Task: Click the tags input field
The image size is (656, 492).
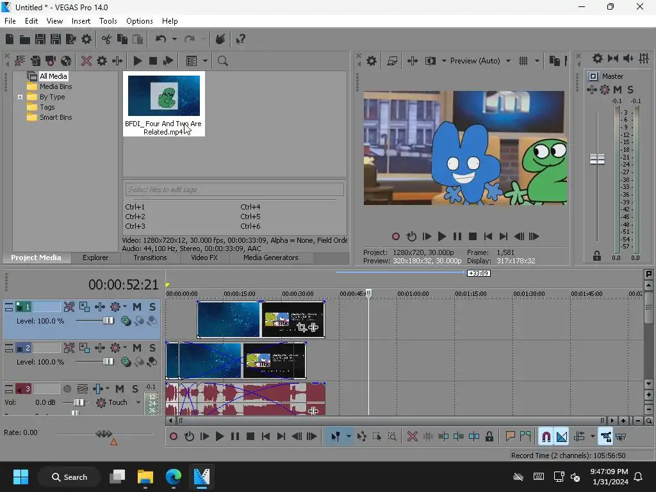Action: [234, 190]
